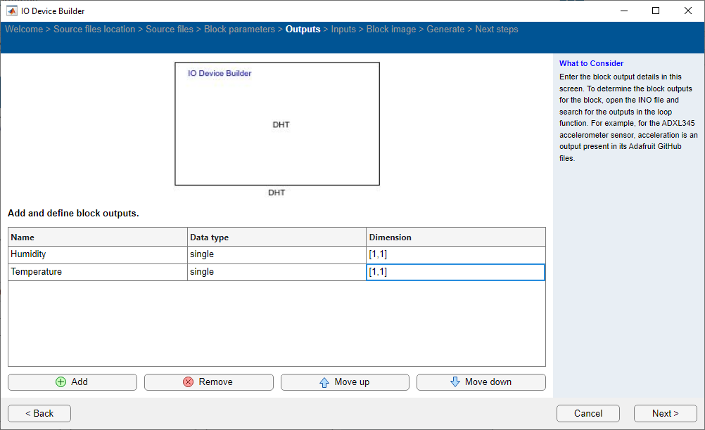The width and height of the screenshot is (705, 430).
Task: Click the DHT block preview image
Action: click(277, 124)
